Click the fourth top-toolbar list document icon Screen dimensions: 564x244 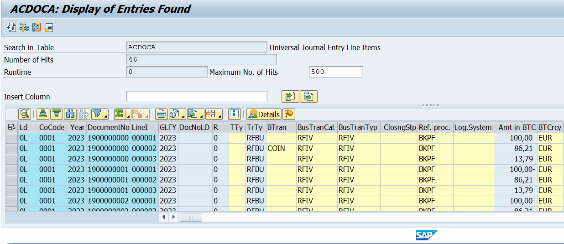49,28
